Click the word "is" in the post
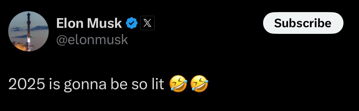This screenshot has width=359, height=111. [55, 84]
